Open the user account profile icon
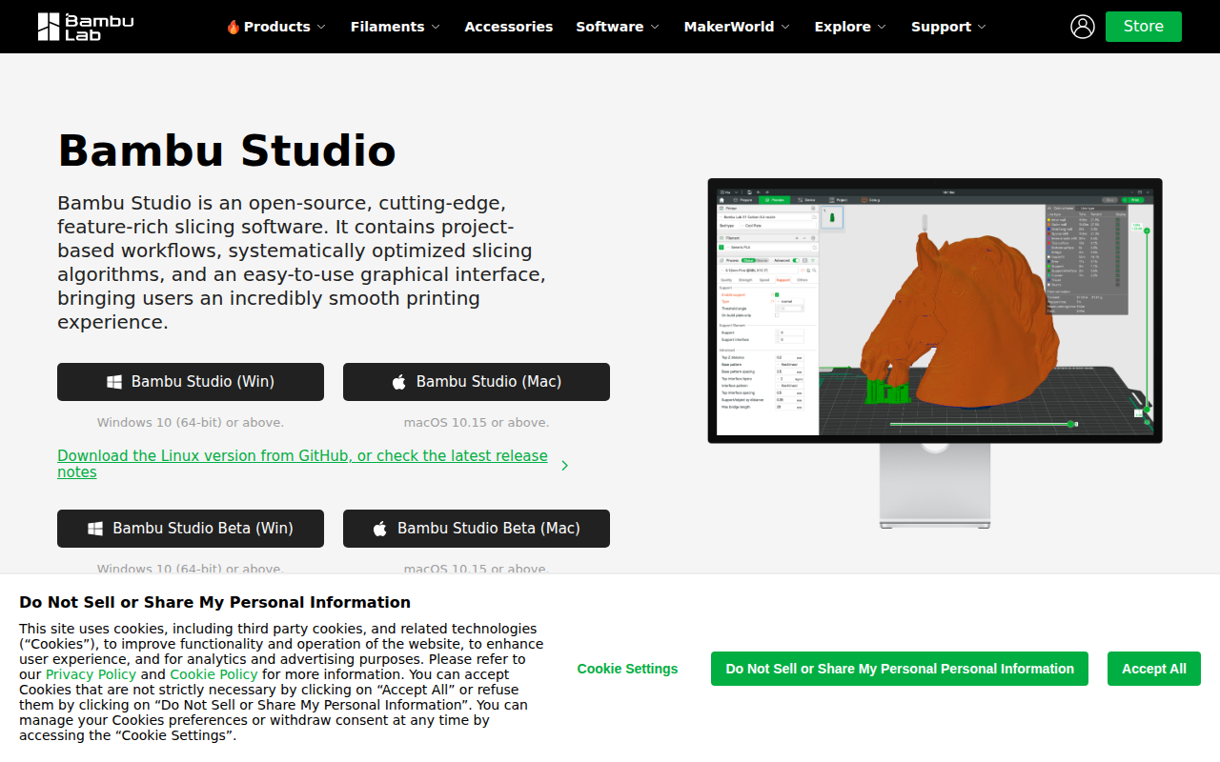The height and width of the screenshot is (762, 1220). click(x=1083, y=27)
